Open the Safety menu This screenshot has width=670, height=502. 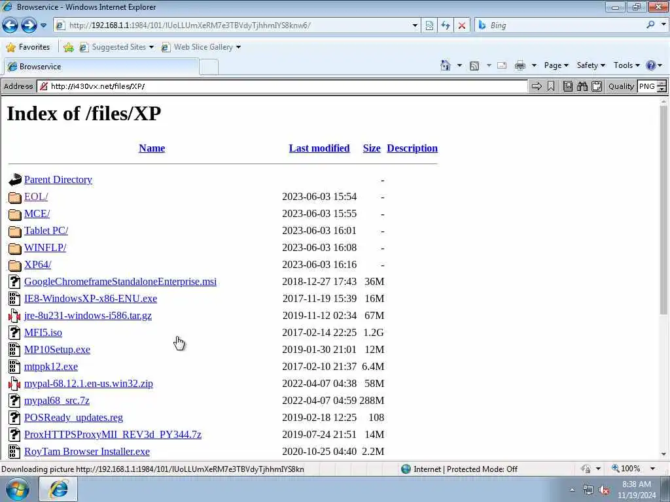point(591,65)
